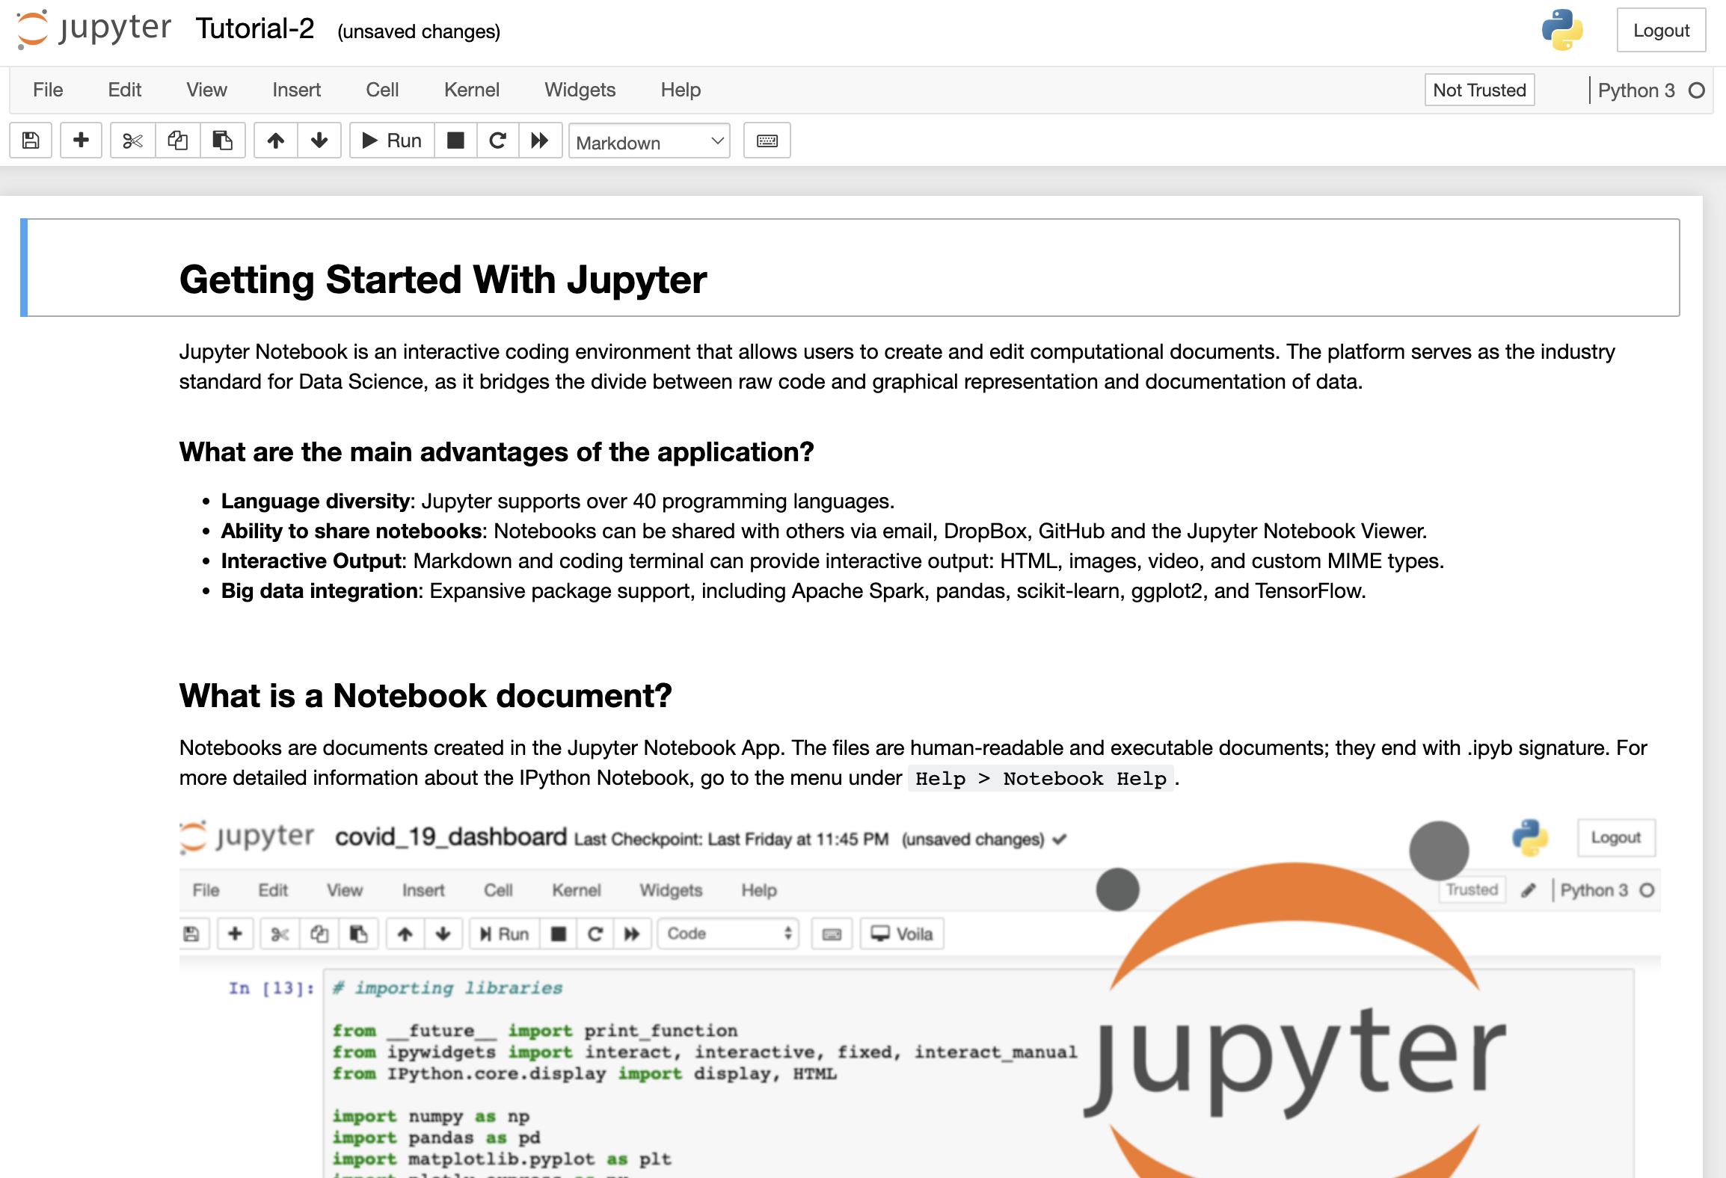This screenshot has height=1178, width=1726.
Task: Expand the Kernel menu
Action: pyautogui.click(x=470, y=89)
